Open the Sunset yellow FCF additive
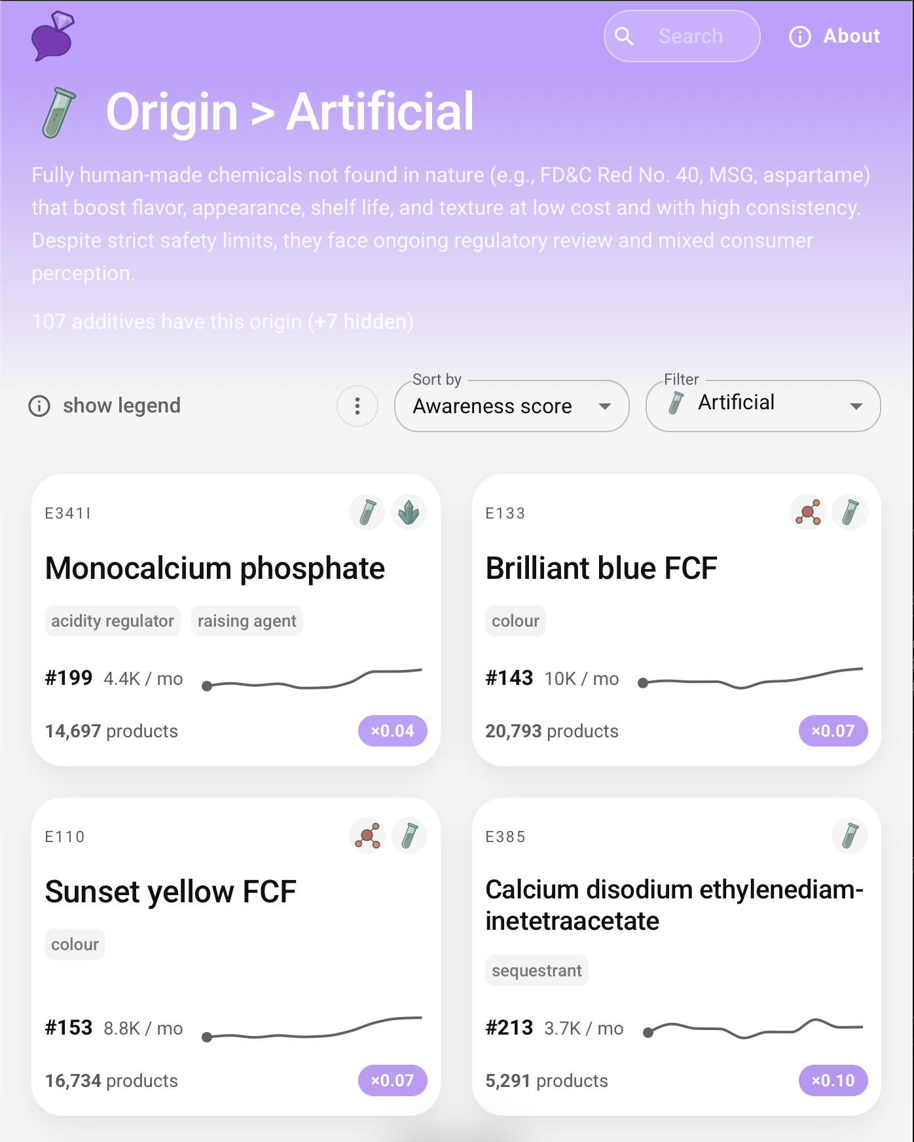Screen dimensions: 914x1142 (170, 892)
